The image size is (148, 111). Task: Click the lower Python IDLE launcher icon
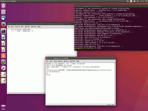(x=3, y=81)
